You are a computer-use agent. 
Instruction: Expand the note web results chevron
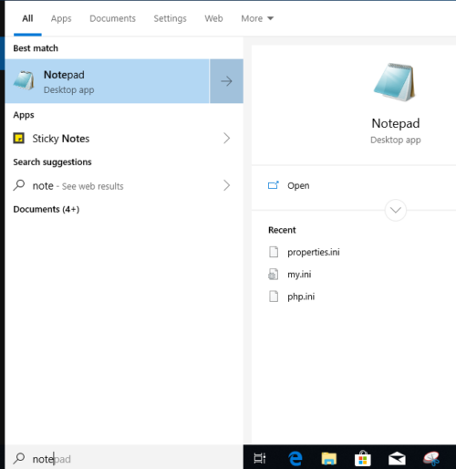(x=226, y=185)
